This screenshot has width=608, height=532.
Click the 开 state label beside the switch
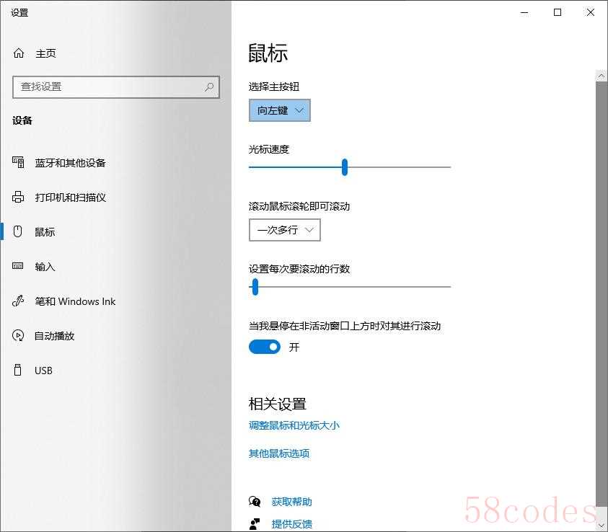[294, 347]
